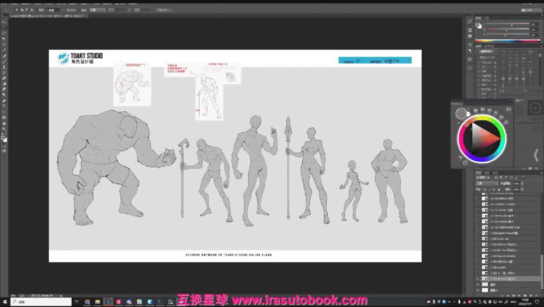Click the Refine Edge button in options bar
Screen dimensions: 544x307
(163, 10)
